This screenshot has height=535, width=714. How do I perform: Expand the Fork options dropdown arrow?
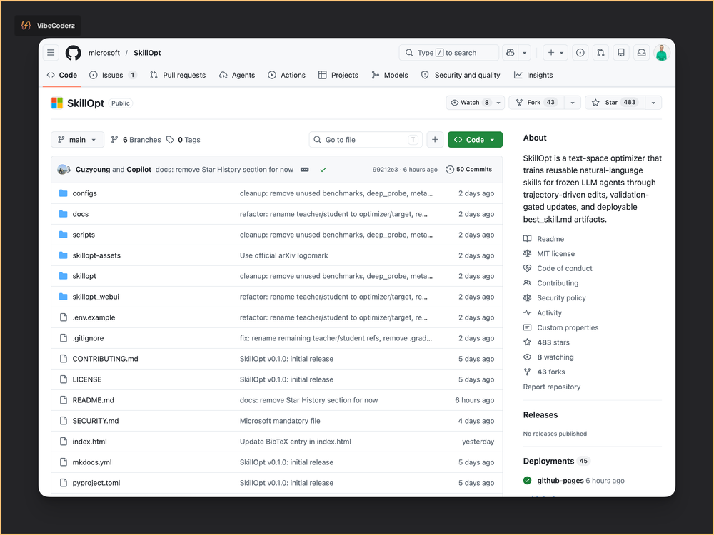click(573, 102)
